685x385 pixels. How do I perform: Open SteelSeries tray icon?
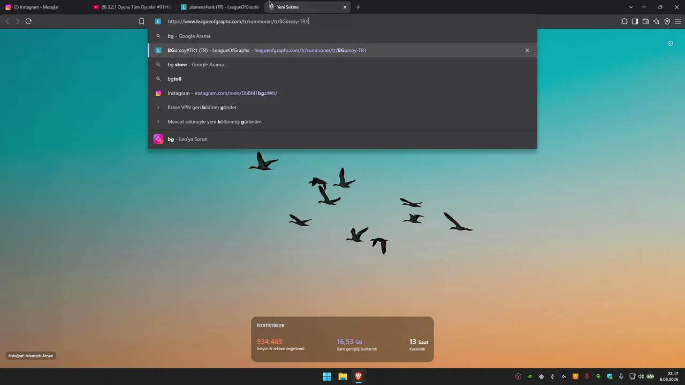click(542, 376)
